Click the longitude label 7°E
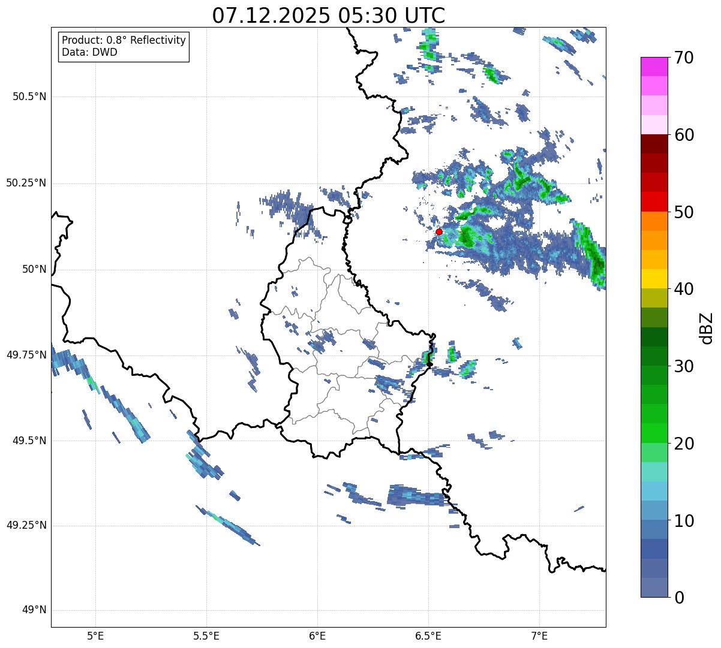This screenshot has height=648, width=721. (x=539, y=636)
